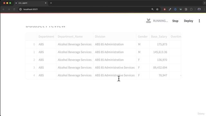Click ABS 85 Administrative Services in row 3
This screenshot has width=206, height=116.
[x=115, y=68]
